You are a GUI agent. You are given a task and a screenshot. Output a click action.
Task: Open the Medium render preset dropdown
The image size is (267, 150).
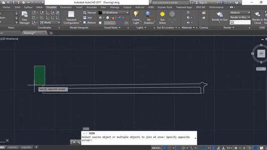[x=240, y=12]
